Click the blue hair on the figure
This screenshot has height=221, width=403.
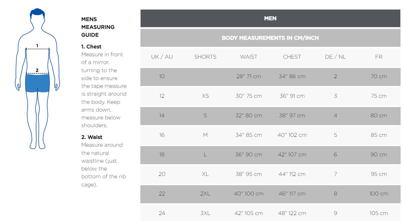pos(38,12)
